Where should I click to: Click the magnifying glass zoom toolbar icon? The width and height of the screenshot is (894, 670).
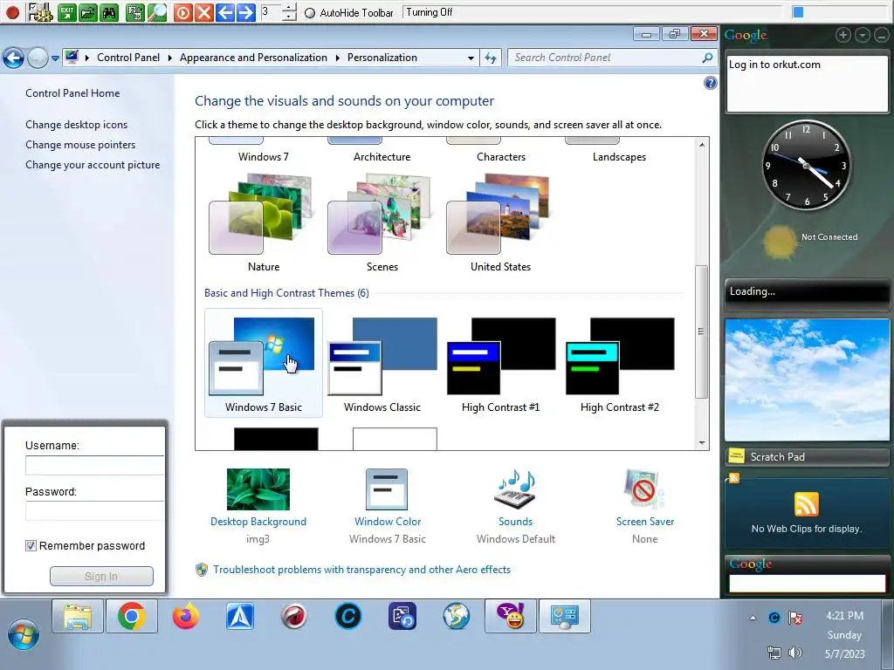[x=157, y=12]
